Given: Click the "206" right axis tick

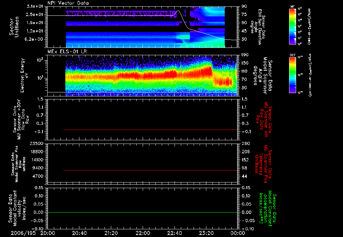Looking at the screenshot, I should pos(246,152).
